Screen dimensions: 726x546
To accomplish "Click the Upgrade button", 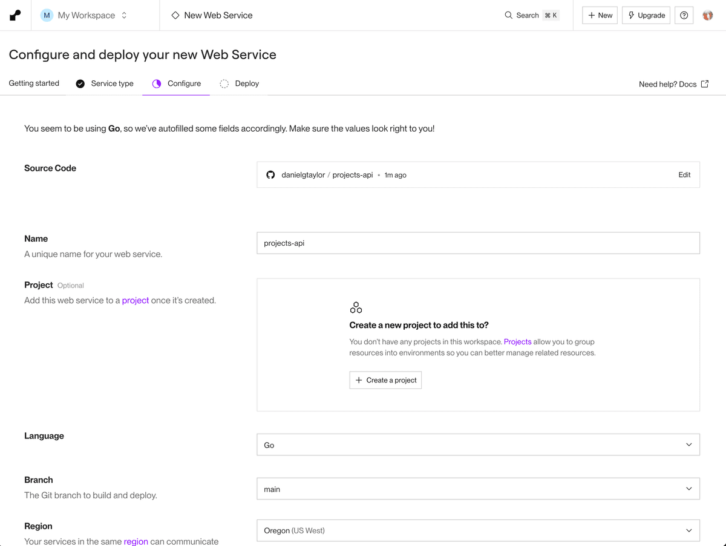I will (646, 15).
